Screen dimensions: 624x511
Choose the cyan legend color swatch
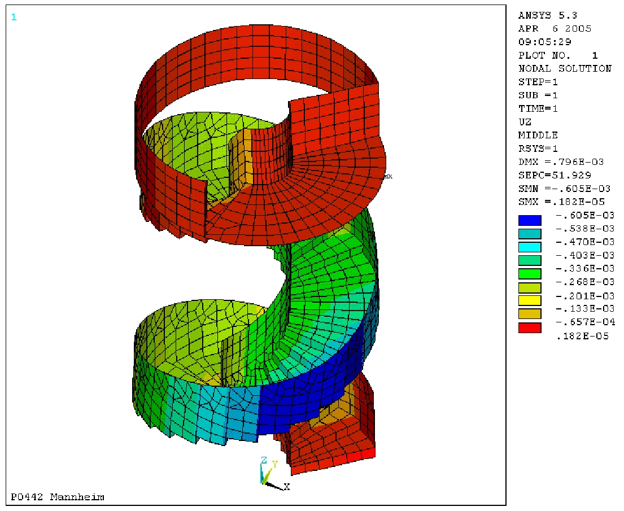(530, 247)
